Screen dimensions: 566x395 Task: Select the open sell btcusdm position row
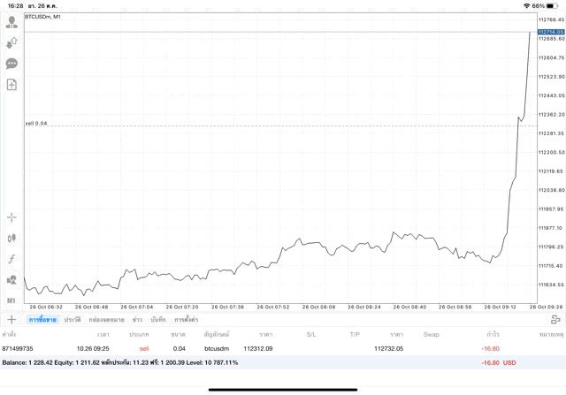[265, 349]
